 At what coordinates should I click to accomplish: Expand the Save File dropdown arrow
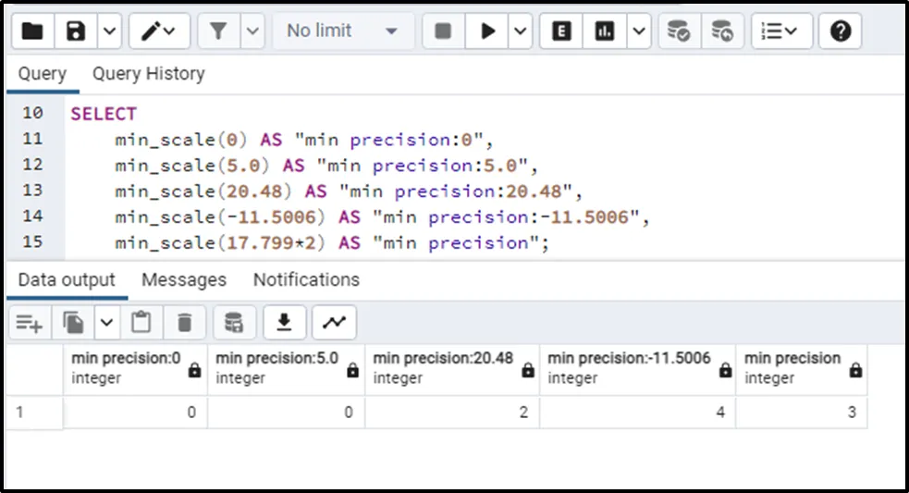108,31
